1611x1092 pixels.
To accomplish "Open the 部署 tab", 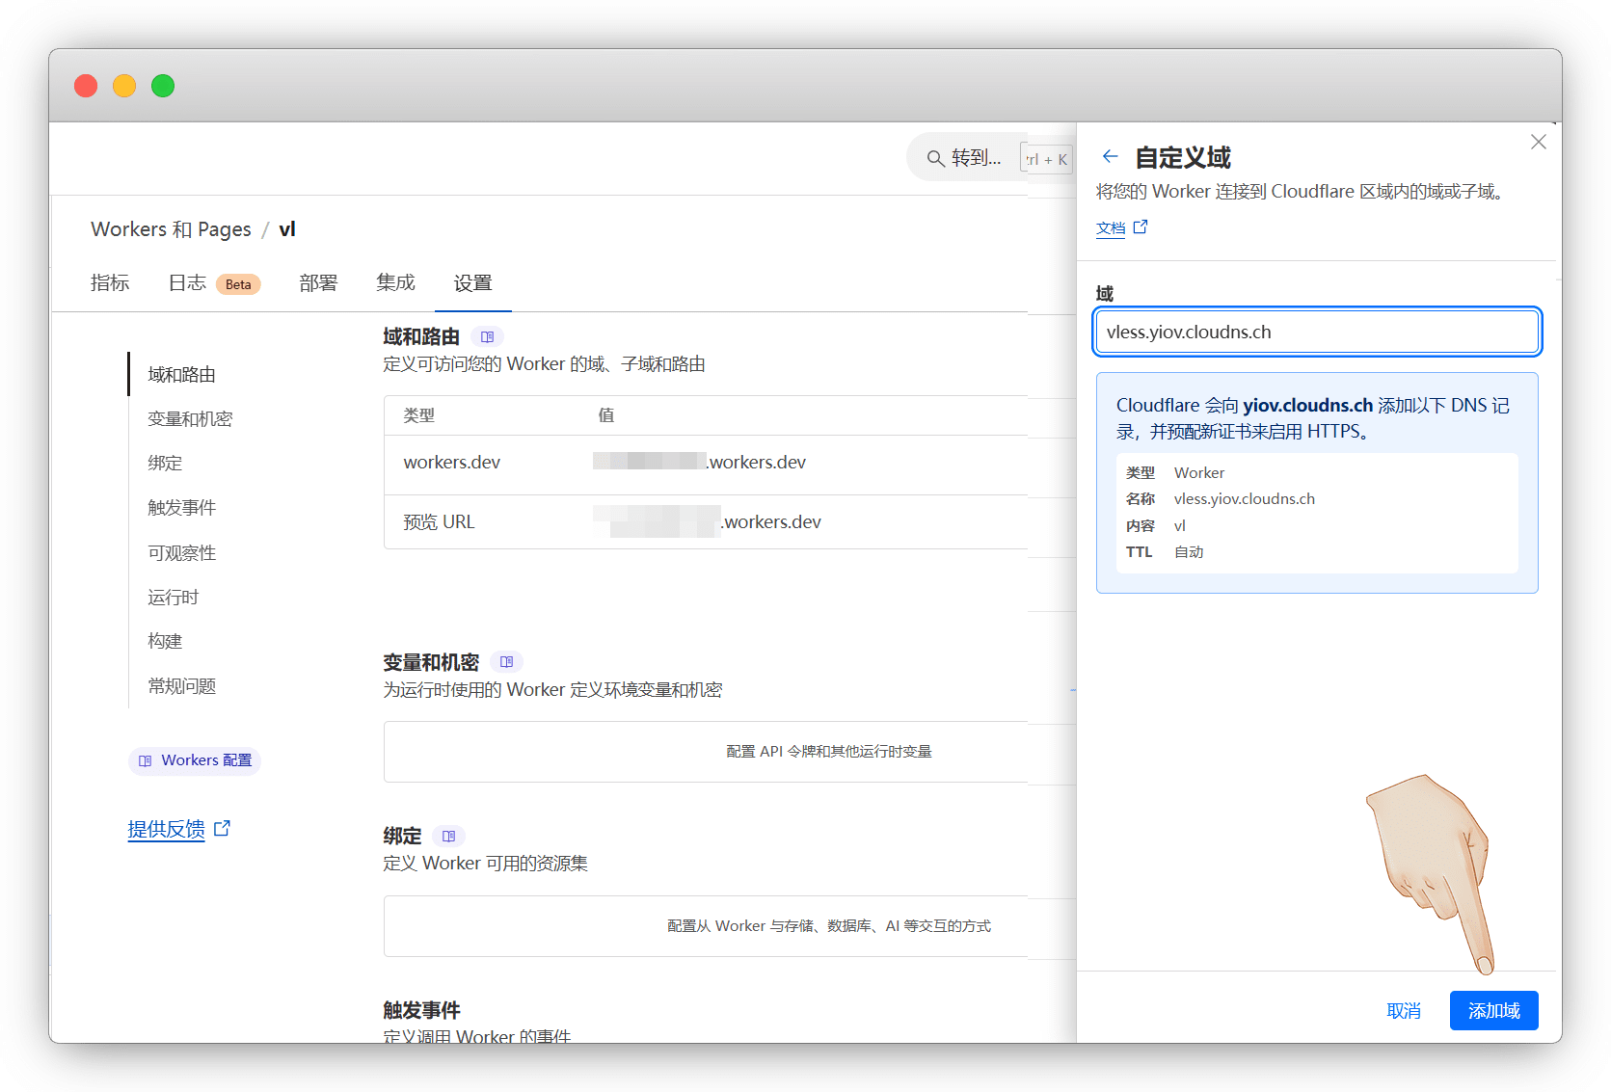I will click(x=318, y=282).
